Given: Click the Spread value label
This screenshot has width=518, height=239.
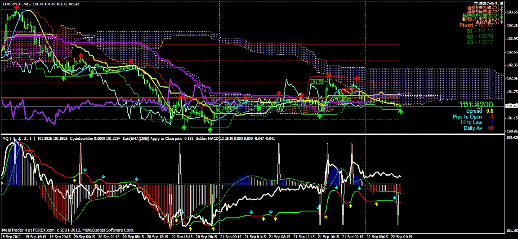Looking at the screenshot, I should [474, 111].
